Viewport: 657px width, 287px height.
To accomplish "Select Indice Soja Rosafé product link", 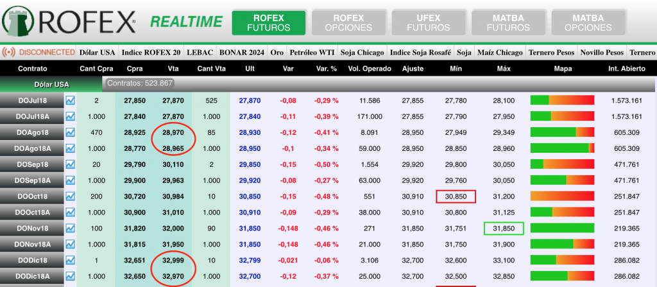I will 421,53.
